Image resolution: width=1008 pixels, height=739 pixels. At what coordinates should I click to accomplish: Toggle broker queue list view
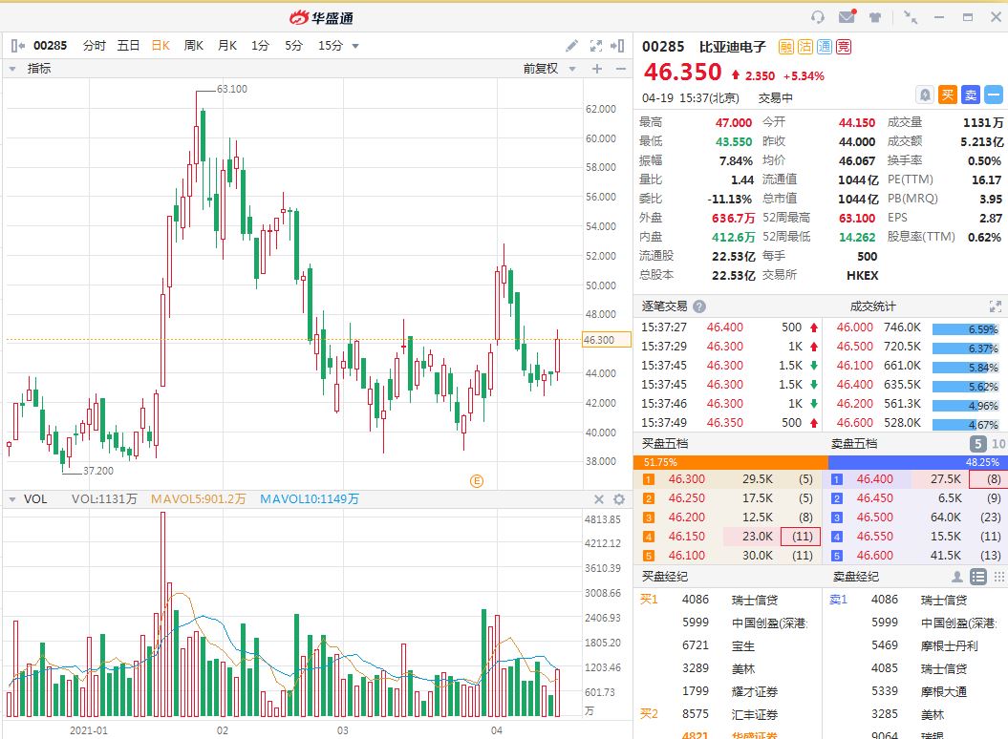[978, 577]
